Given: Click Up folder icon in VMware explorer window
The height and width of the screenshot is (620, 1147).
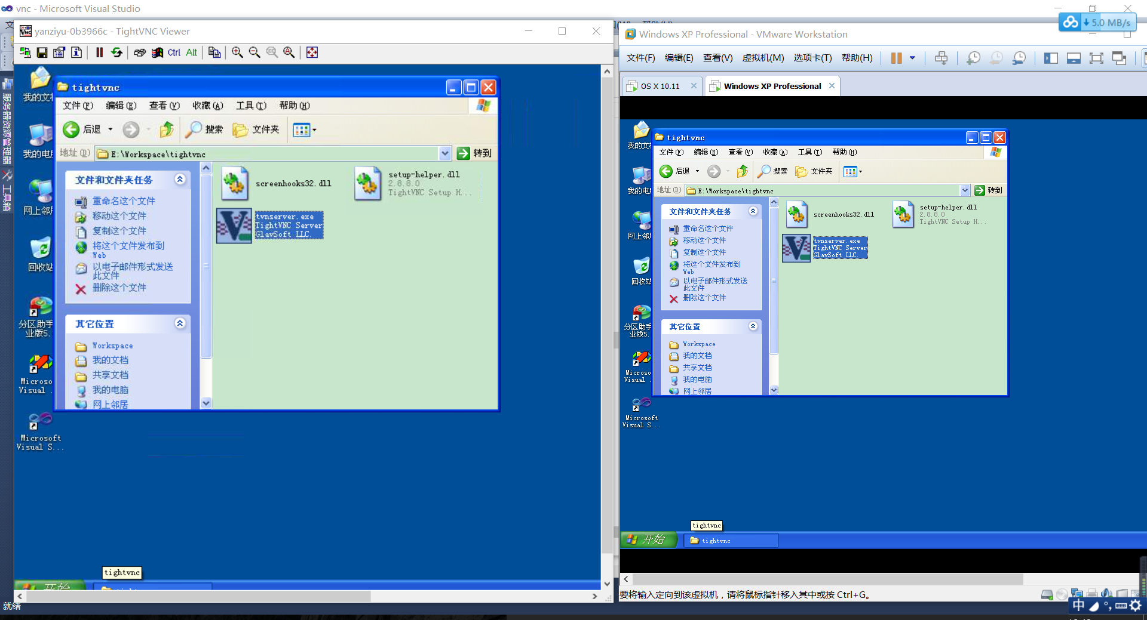Looking at the screenshot, I should [x=742, y=171].
